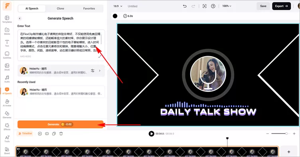Screen dimensions: 300x157
Task: Open the Audio sidebar panel
Action: 7,79
